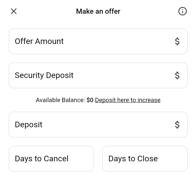Click the dollar sign in Security Deposit
192x174 pixels.
[x=177, y=75]
